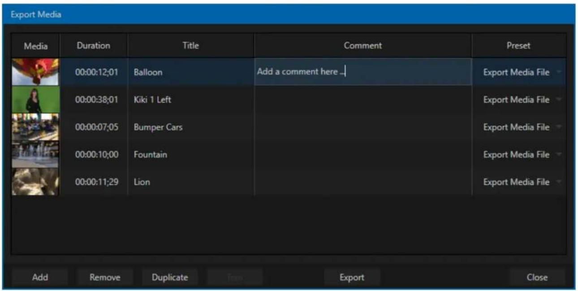The width and height of the screenshot is (578, 291).
Task: Click the Lion comment cell
Action: point(363,182)
